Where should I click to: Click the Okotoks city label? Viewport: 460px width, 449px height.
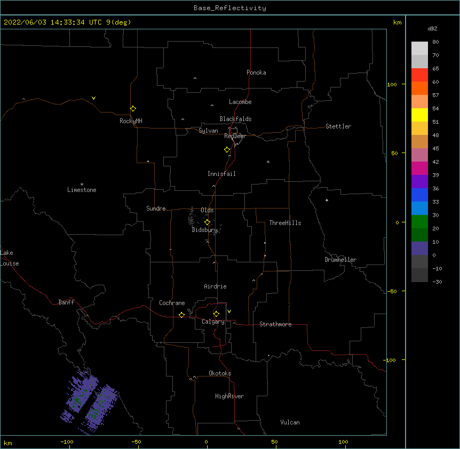click(220, 373)
